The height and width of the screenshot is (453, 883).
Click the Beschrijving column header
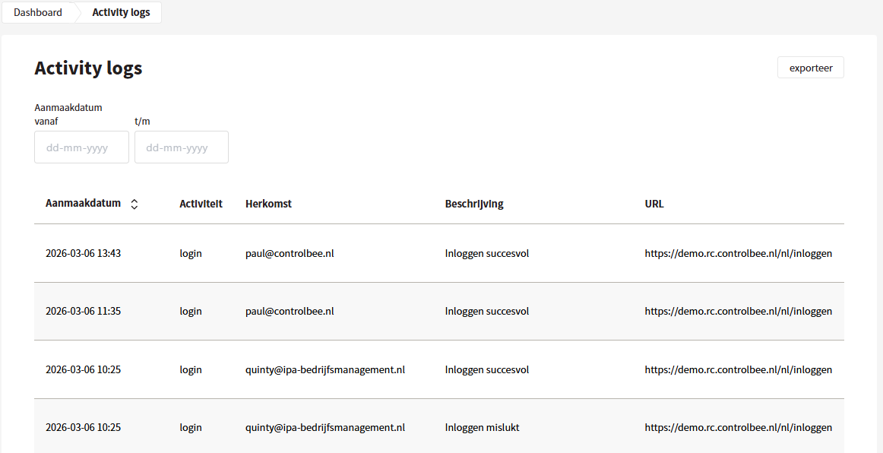point(474,204)
